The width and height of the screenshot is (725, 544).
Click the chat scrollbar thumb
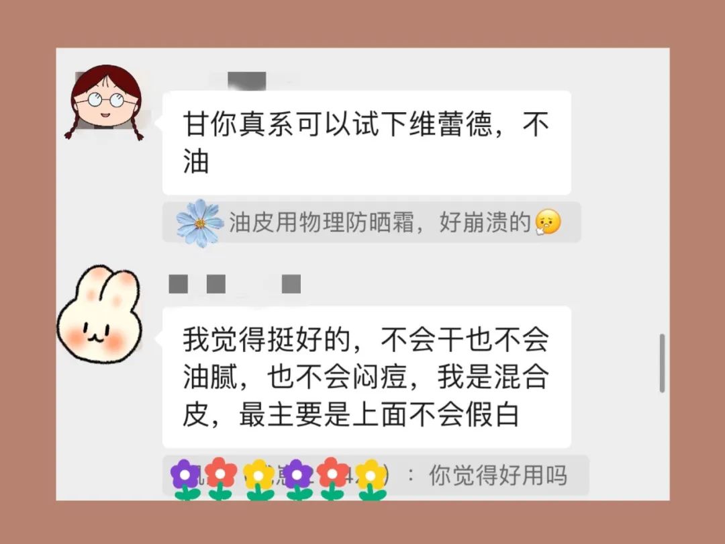click(662, 363)
